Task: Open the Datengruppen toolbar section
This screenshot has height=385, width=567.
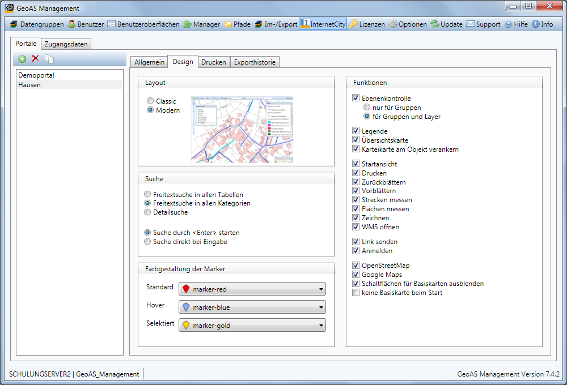Action: (x=37, y=24)
